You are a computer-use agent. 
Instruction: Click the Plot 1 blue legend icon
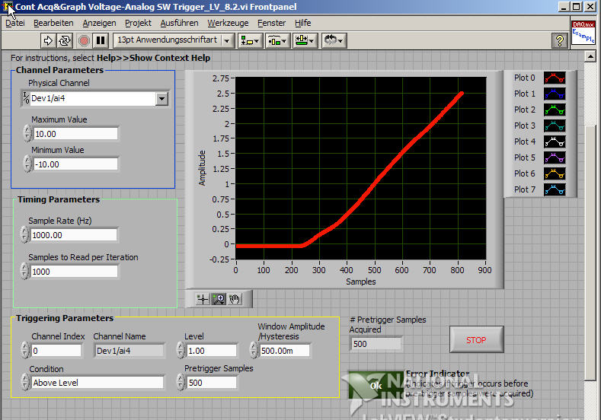pos(555,94)
